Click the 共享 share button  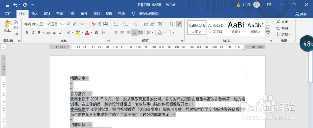click(x=301, y=14)
